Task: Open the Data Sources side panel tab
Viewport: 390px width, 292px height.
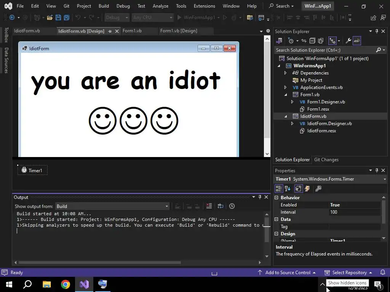Action: [6, 60]
